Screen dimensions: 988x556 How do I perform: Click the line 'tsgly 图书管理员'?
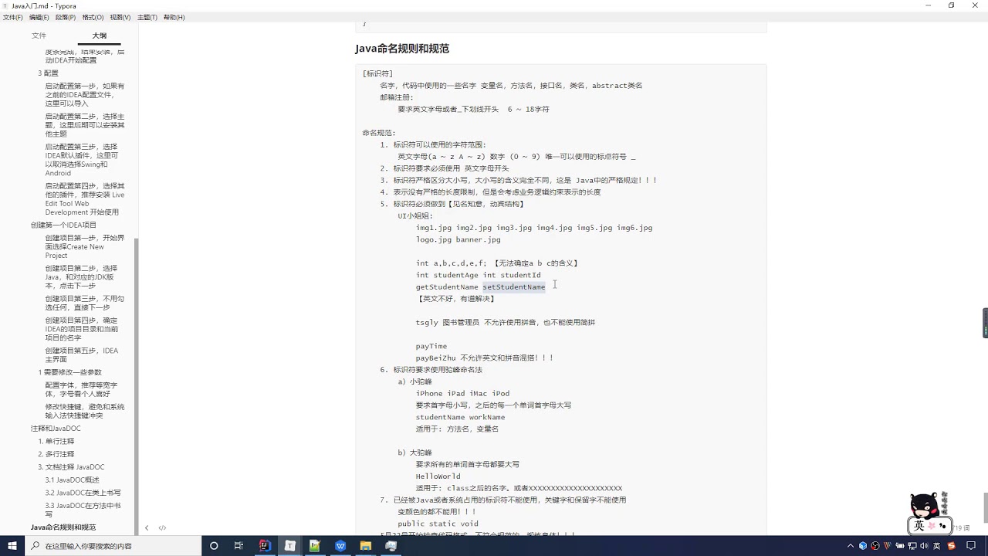(506, 322)
